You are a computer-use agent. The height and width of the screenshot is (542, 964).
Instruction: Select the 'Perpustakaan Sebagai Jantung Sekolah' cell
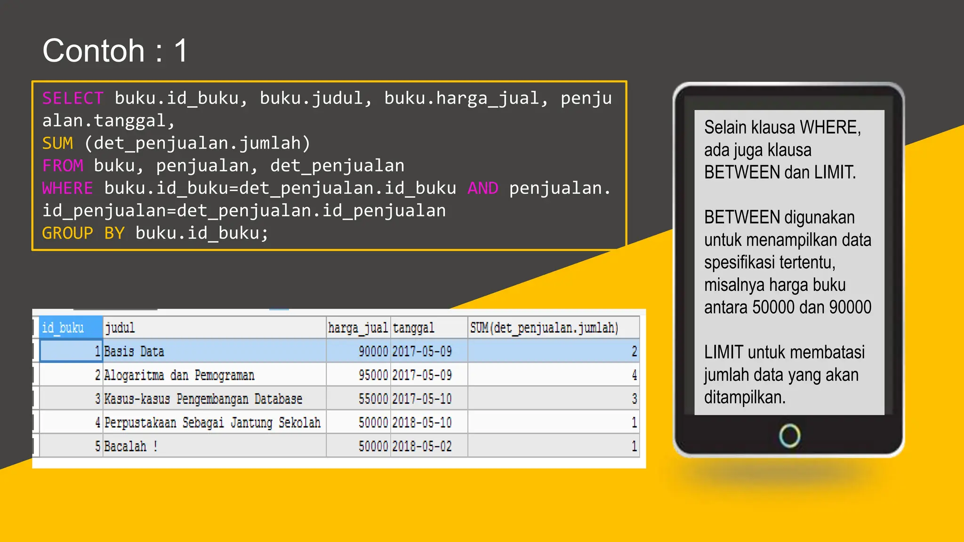pos(214,422)
